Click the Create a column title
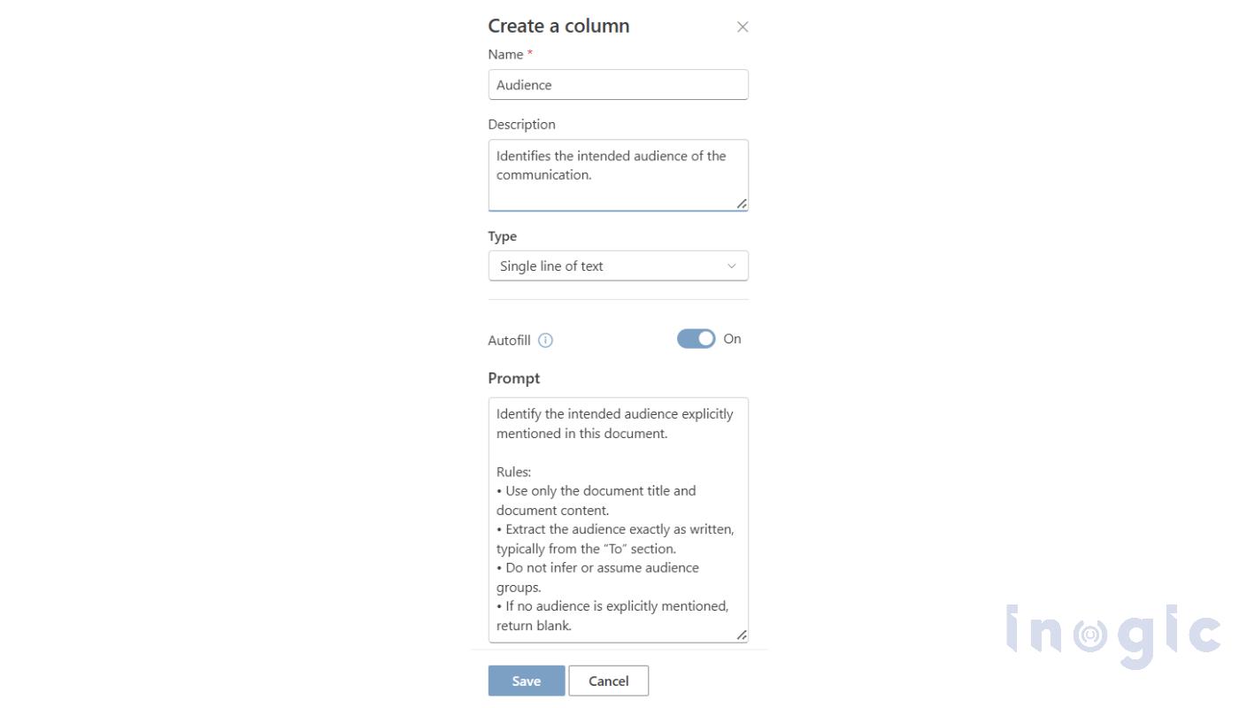This screenshot has width=1239, height=708. click(558, 26)
